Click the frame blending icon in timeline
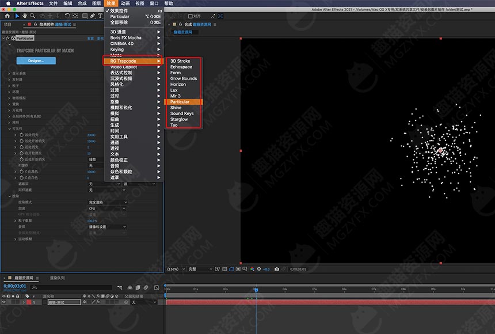 138,287
